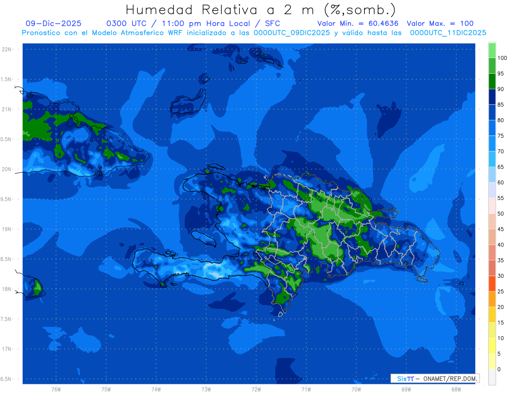This screenshot has width=512, height=395.
Task: Click the longitude axis label '75W'
Action: 106,389
